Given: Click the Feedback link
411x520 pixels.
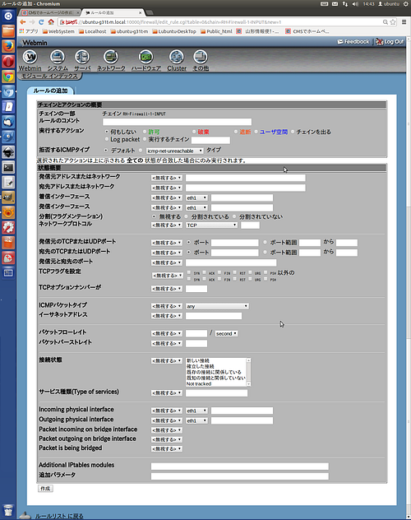Looking at the screenshot, I should pyautogui.click(x=353, y=42).
